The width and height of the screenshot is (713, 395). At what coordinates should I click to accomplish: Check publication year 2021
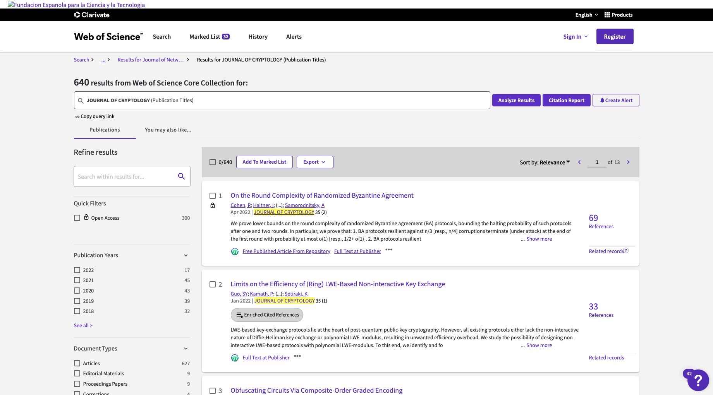(x=77, y=280)
